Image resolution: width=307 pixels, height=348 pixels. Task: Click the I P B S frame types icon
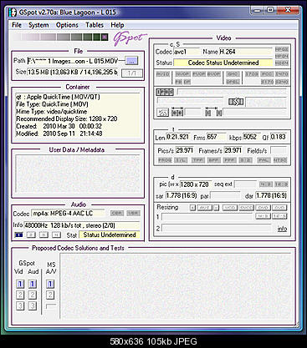165,92
